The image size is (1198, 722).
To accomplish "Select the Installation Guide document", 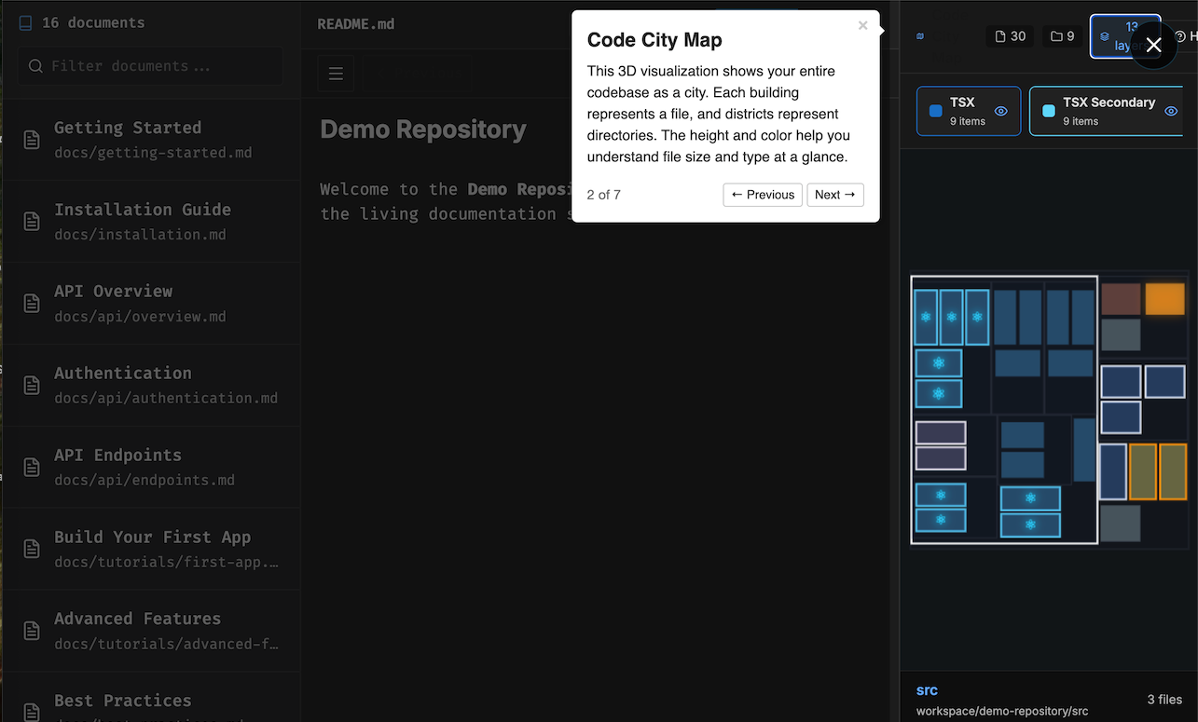I will 149,221.
